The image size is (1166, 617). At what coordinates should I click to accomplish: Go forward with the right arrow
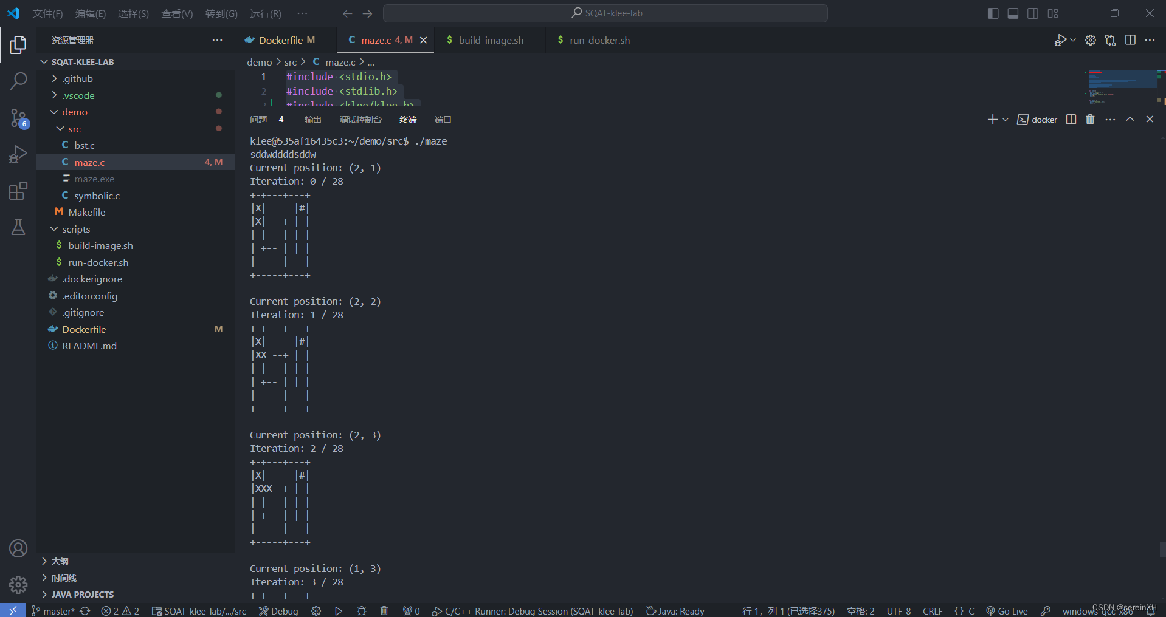point(367,13)
